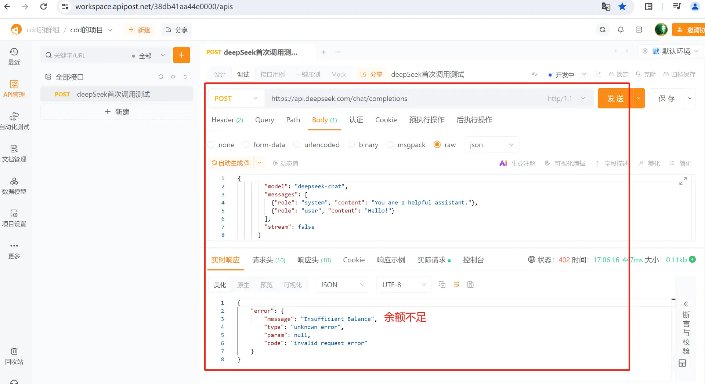The width and height of the screenshot is (705, 384).
Task: Click the layout grid icon below 断言与校验
Action: tap(682, 363)
